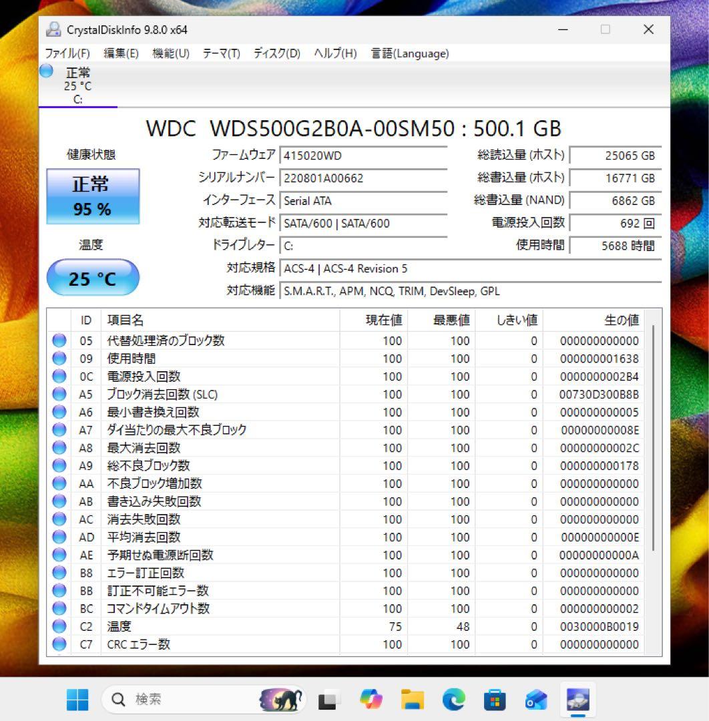
Task: Click the CrystalDiskInfo app icon in title bar
Action: pos(53,29)
